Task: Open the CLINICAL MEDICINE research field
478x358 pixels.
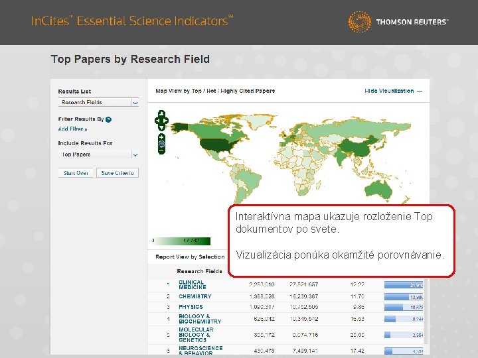Action: point(193,284)
